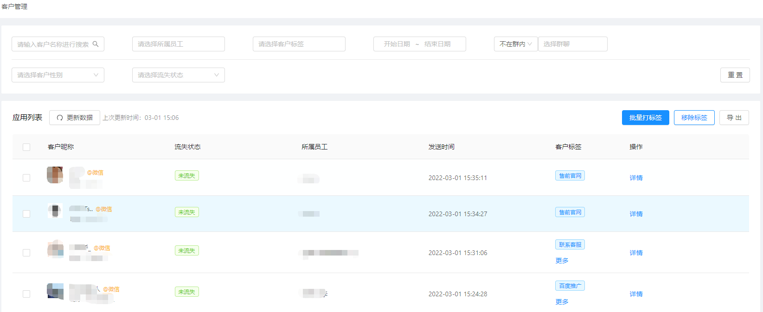
Task: Click the 流失状态 column header
Action: pos(187,147)
